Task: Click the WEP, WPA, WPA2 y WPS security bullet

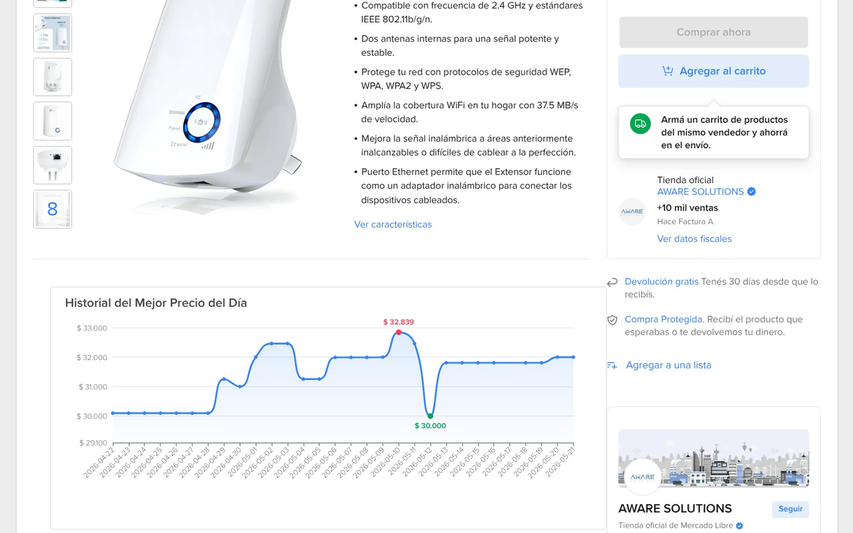Action: 466,79
